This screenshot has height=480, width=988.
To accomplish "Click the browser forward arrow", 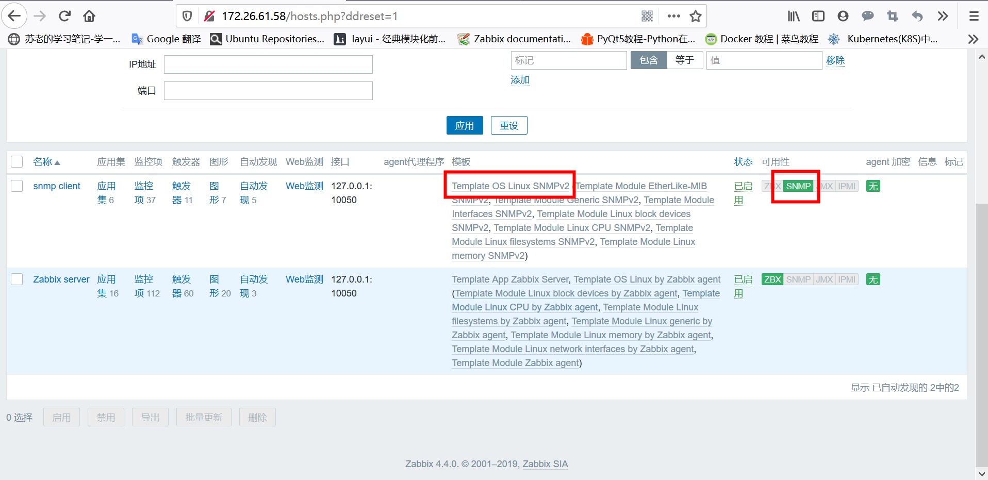I will coord(40,16).
